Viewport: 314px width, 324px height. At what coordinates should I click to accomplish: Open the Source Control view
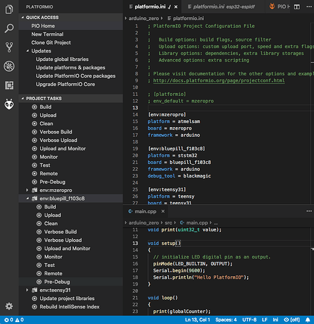[x=9, y=47]
